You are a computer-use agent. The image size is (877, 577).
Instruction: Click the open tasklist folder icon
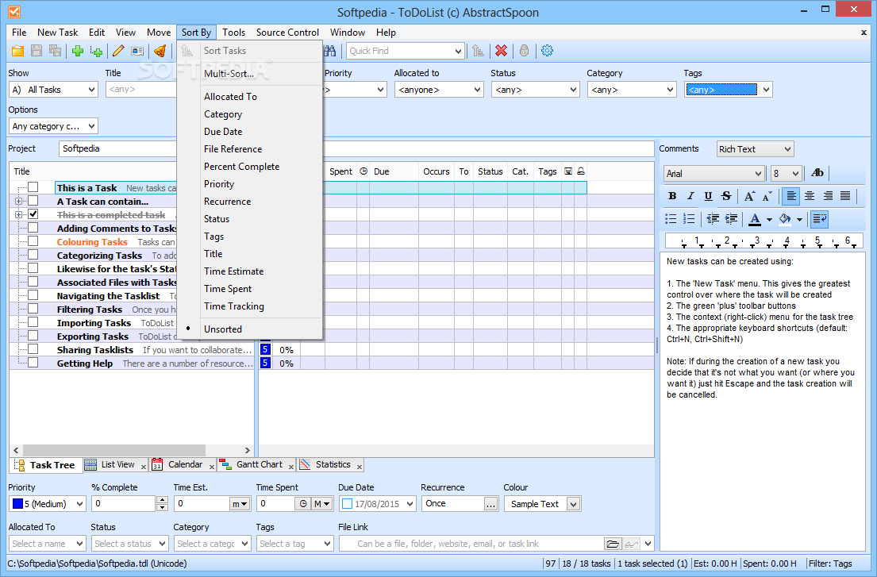coord(18,51)
